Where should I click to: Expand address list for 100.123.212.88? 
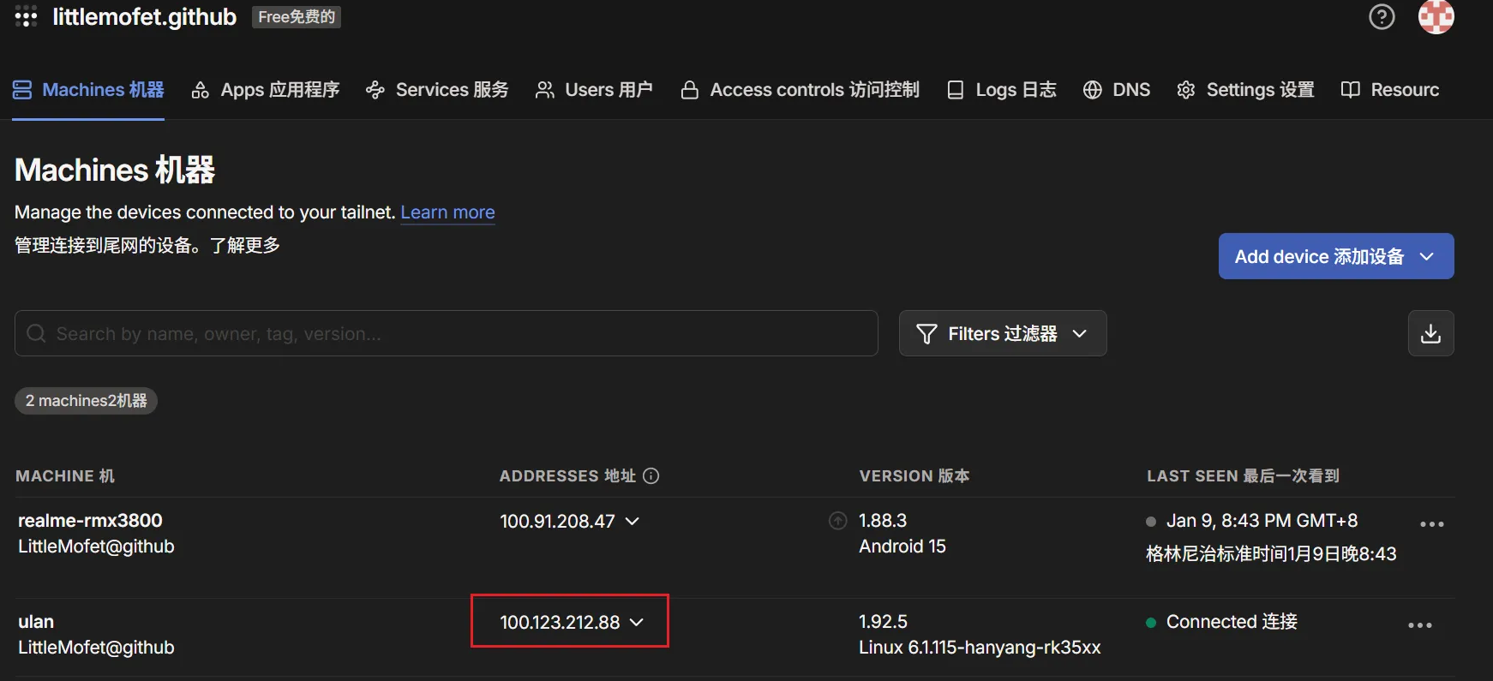pos(637,623)
